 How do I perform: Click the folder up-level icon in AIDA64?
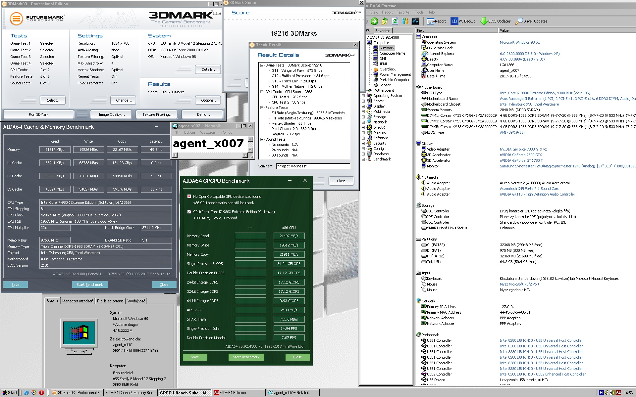click(x=385, y=21)
